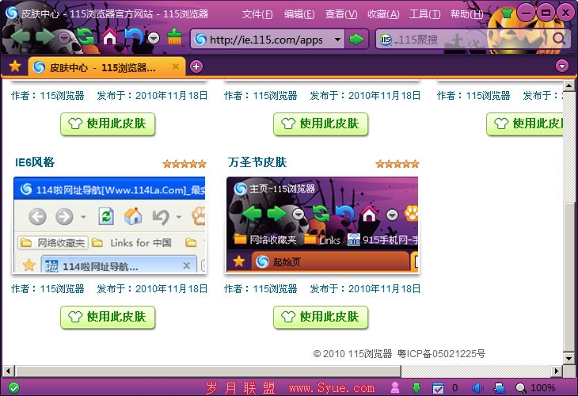Click the vertical scrollbar down arrow

[x=568, y=358]
